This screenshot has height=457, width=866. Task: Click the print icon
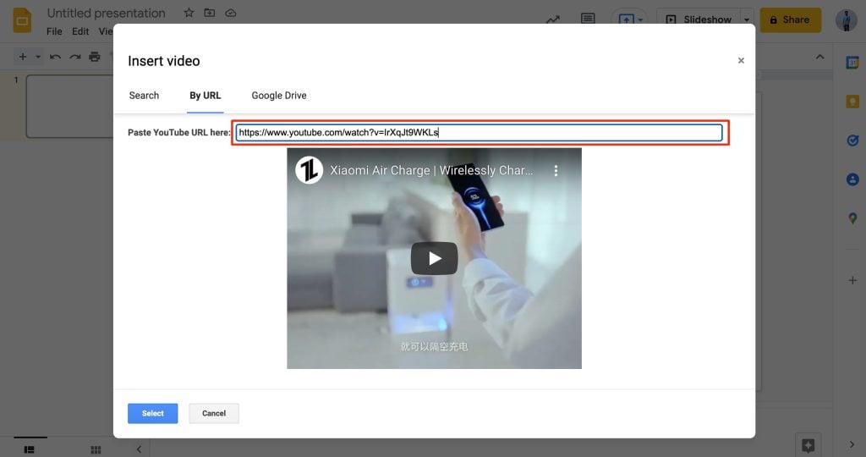tap(95, 57)
